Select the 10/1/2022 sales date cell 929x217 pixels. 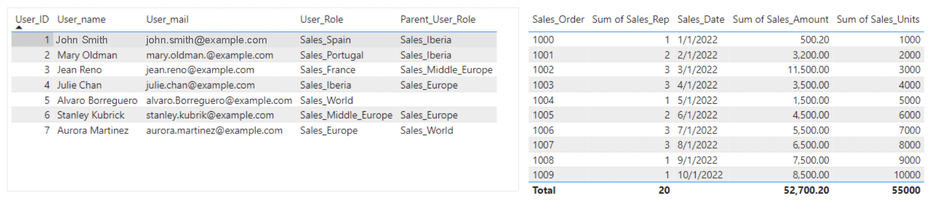tap(700, 175)
